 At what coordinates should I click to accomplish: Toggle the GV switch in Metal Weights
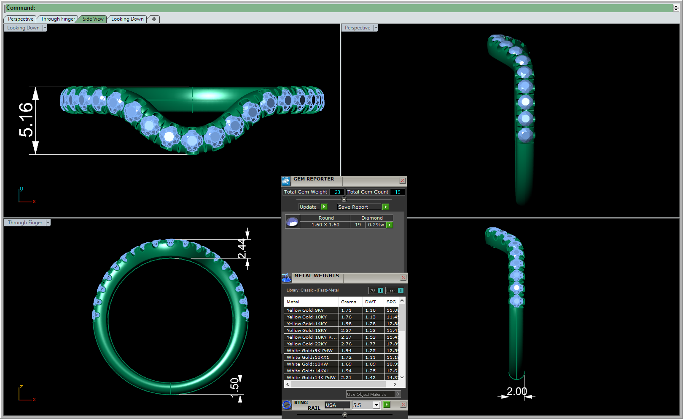(376, 291)
